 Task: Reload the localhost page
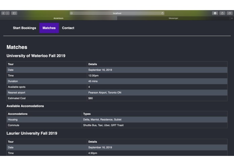(162, 13)
